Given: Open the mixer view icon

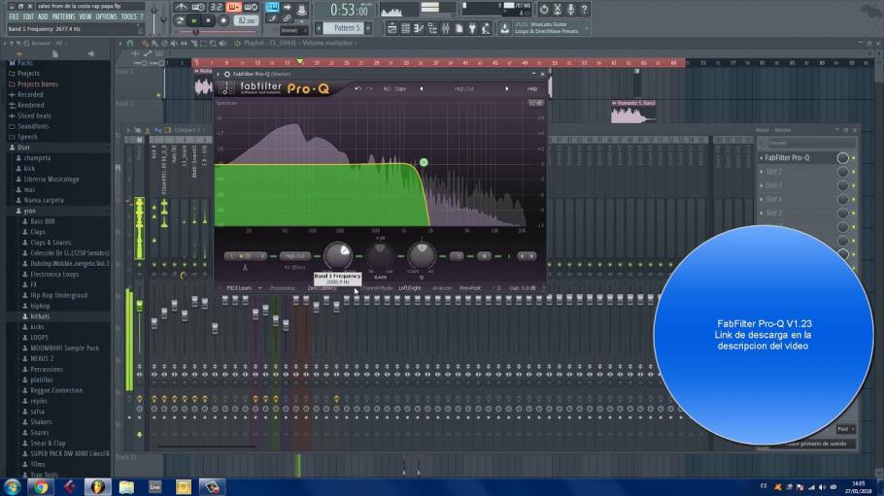Looking at the screenshot, I should pyautogui.click(x=446, y=28).
